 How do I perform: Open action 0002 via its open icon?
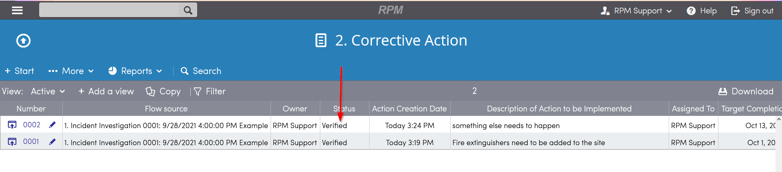[12, 125]
